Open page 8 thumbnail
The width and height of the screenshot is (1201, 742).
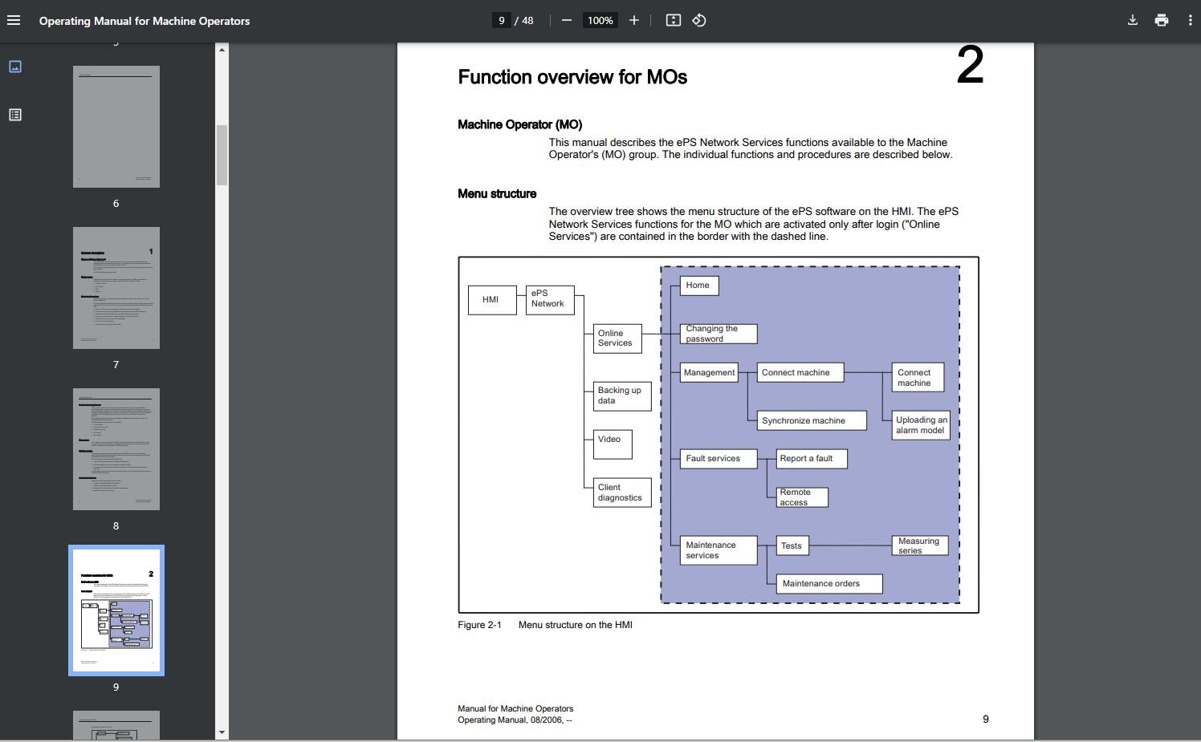[116, 449]
